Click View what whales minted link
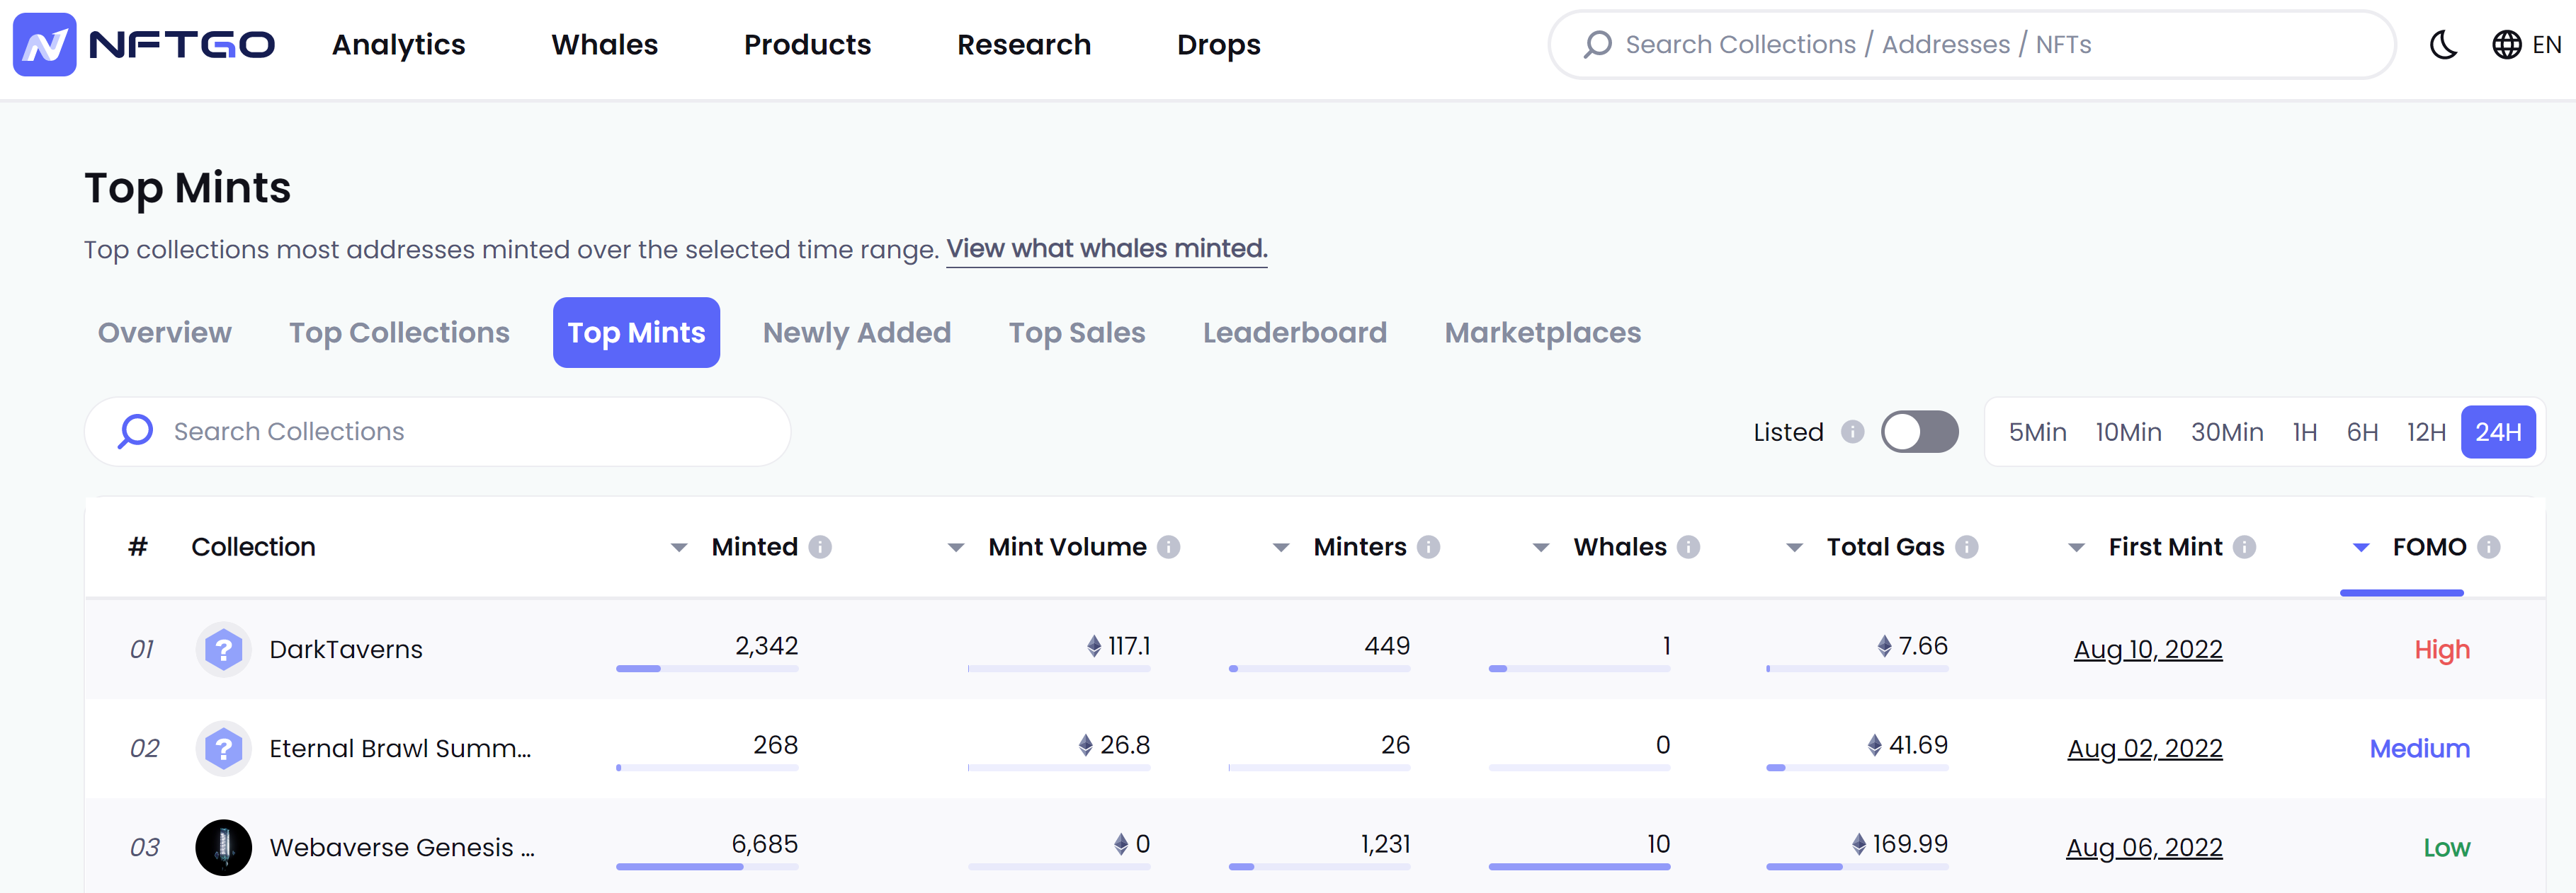Viewport: 2576px width, 893px height. tap(1106, 248)
